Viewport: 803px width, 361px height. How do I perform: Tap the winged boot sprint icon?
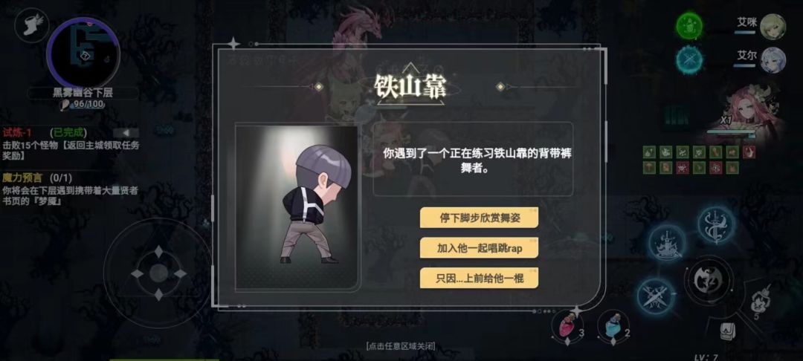click(32, 25)
